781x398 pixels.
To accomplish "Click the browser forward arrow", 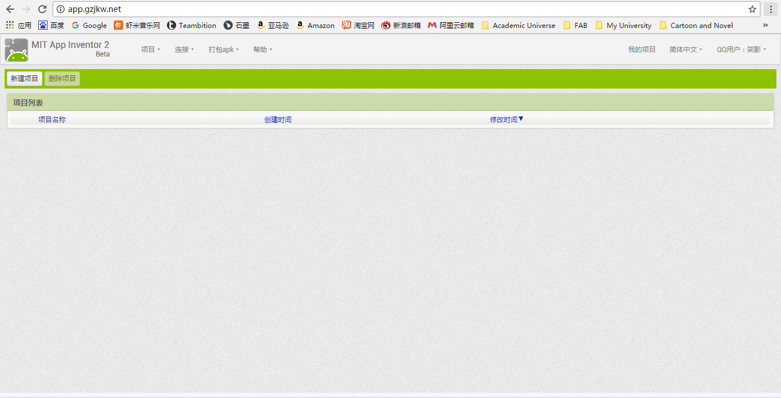I will click(x=26, y=9).
